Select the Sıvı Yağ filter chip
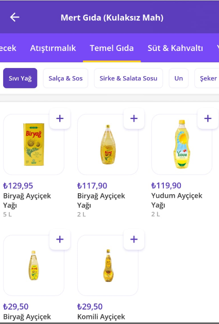219x324 pixels. (x=20, y=78)
